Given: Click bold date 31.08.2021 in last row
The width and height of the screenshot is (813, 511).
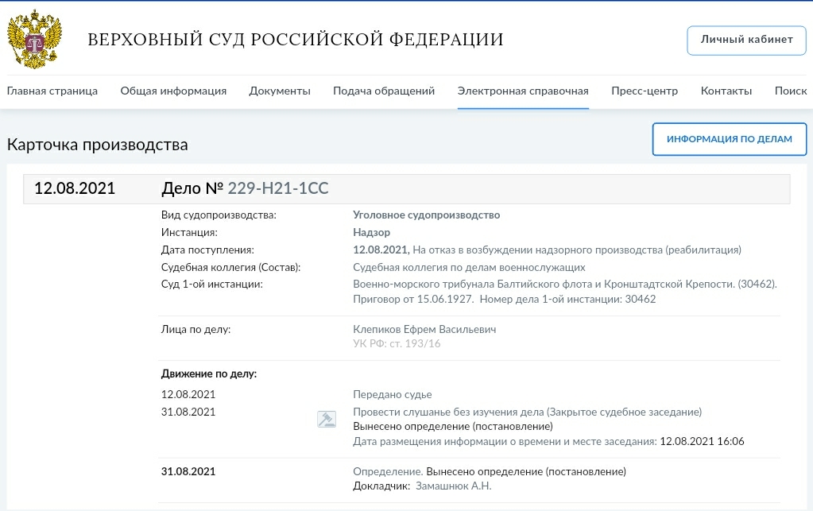Looking at the screenshot, I should [188, 471].
